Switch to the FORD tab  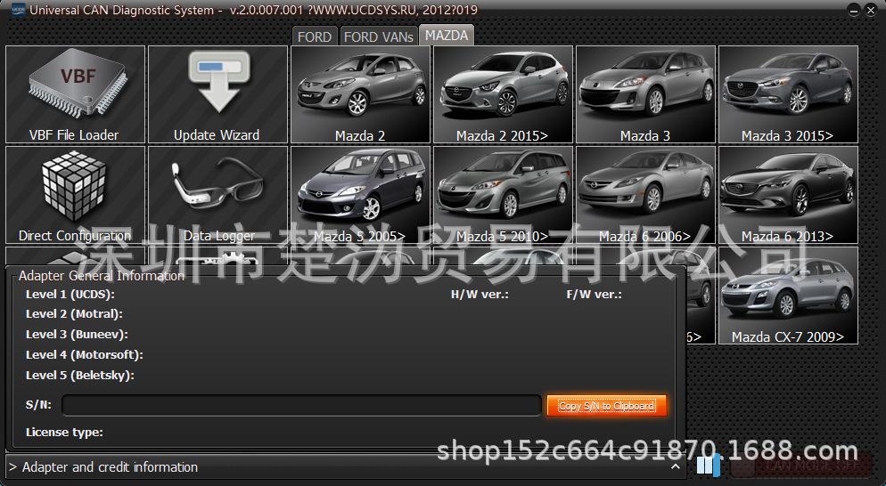[314, 36]
